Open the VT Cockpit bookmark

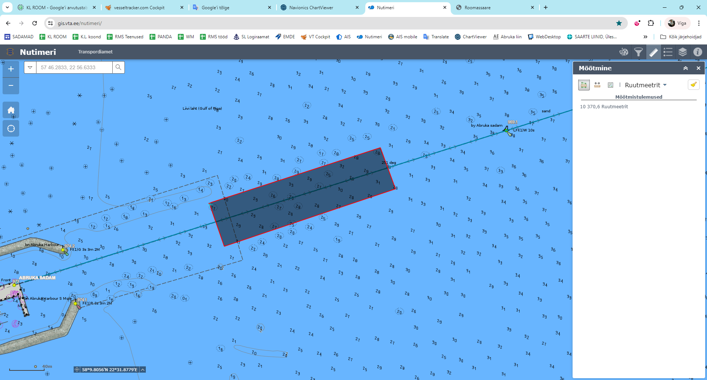point(316,37)
